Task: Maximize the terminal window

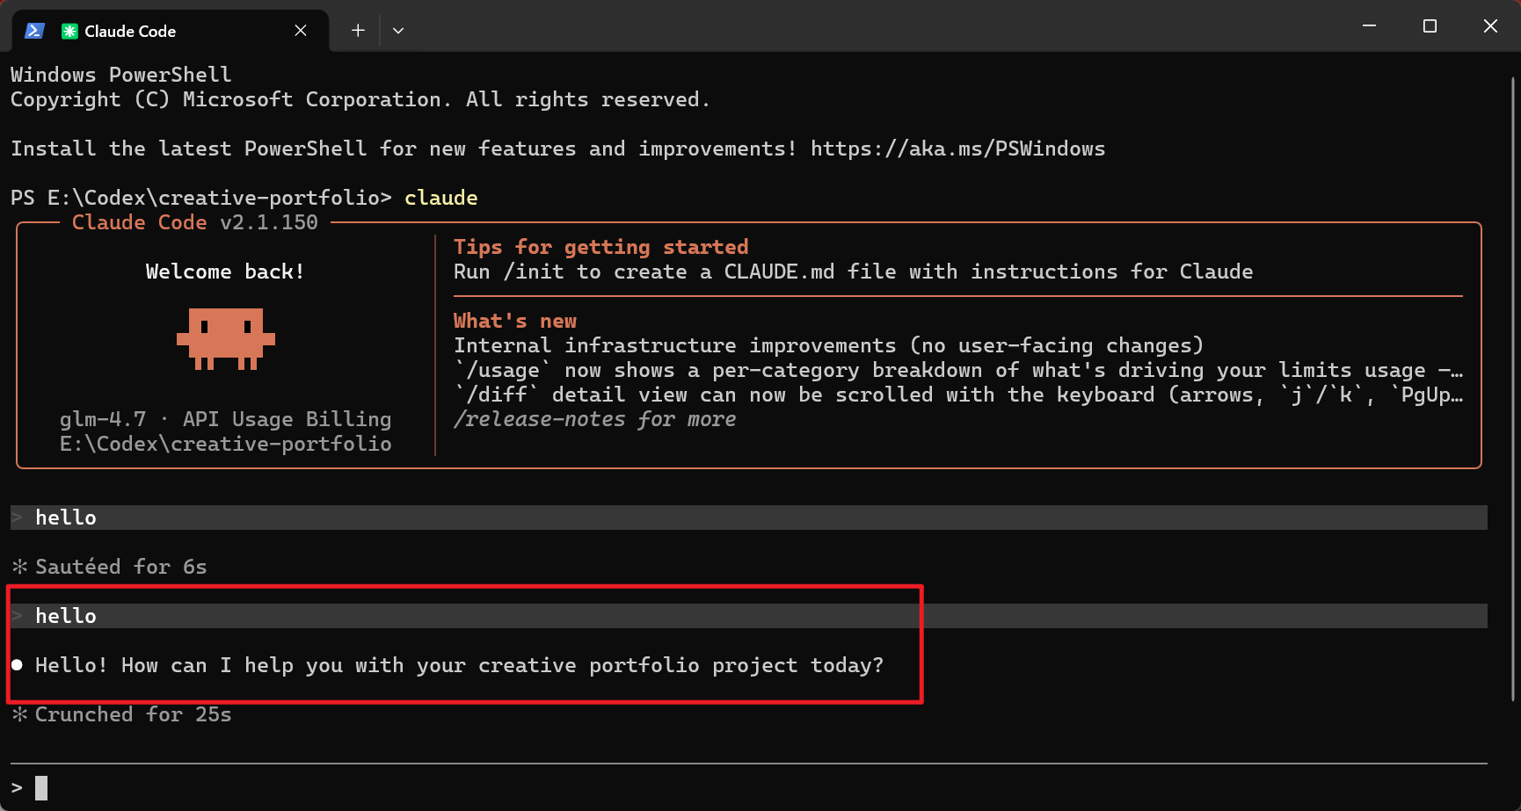Action: point(1430,26)
